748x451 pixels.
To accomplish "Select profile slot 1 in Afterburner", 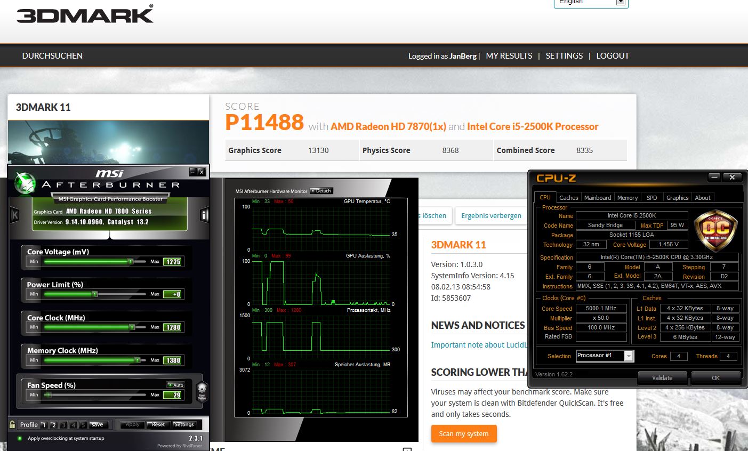I will (44, 425).
